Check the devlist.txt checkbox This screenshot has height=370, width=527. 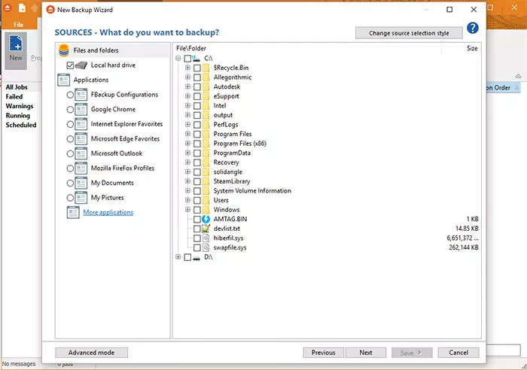[x=197, y=229]
